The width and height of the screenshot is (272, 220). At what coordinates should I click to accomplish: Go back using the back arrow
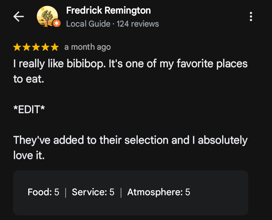(x=18, y=17)
